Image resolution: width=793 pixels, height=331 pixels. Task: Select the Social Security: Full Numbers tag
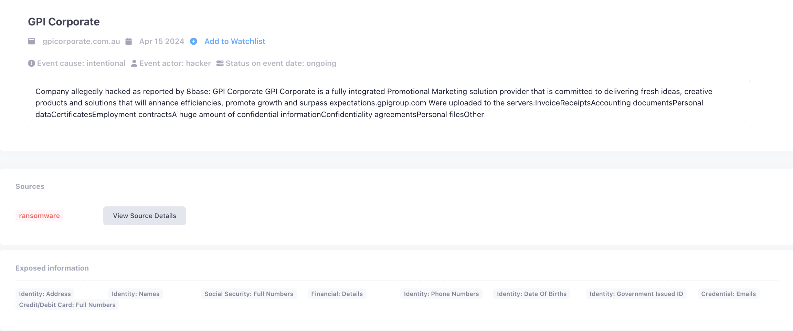(249, 294)
